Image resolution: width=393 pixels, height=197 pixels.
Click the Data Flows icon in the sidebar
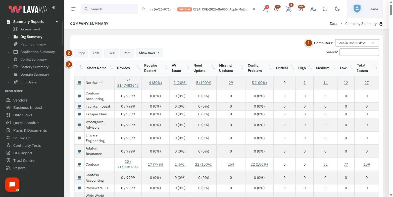pyautogui.click(x=8, y=115)
